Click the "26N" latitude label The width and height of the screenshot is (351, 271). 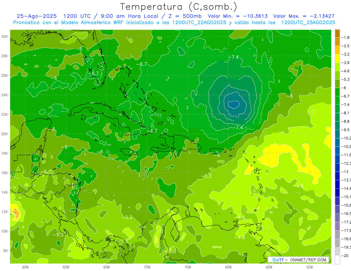pos(5,75)
